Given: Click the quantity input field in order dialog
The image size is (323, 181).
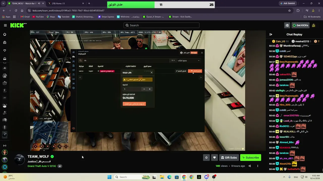Looking at the screenshot, I should click(132, 89).
